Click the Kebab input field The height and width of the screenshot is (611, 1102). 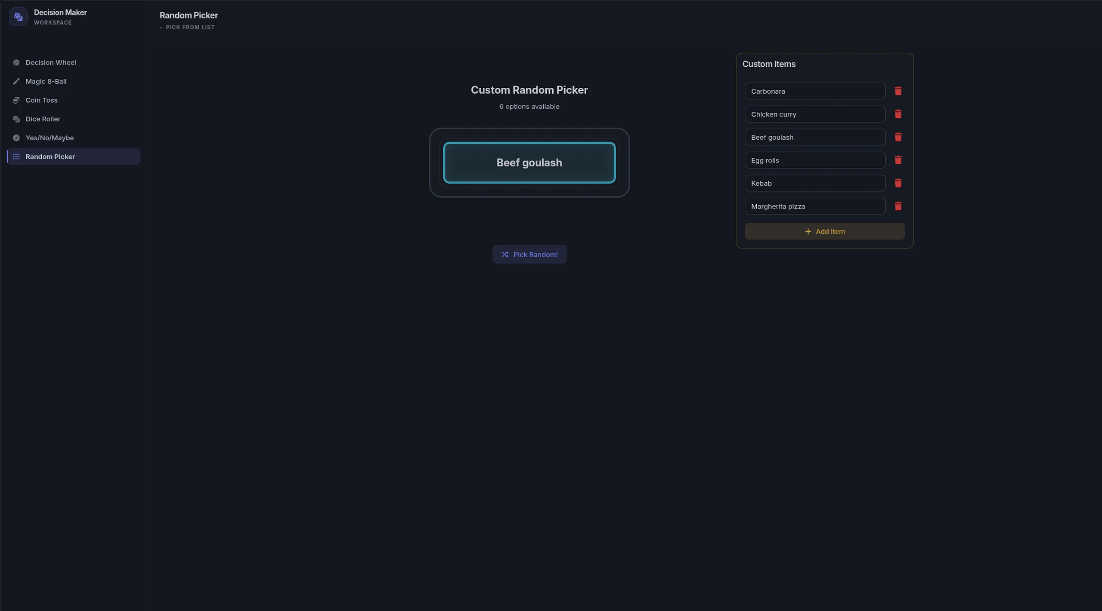(x=815, y=183)
